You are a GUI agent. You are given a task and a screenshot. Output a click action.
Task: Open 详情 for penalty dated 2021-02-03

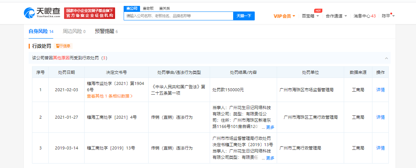tap(381, 90)
